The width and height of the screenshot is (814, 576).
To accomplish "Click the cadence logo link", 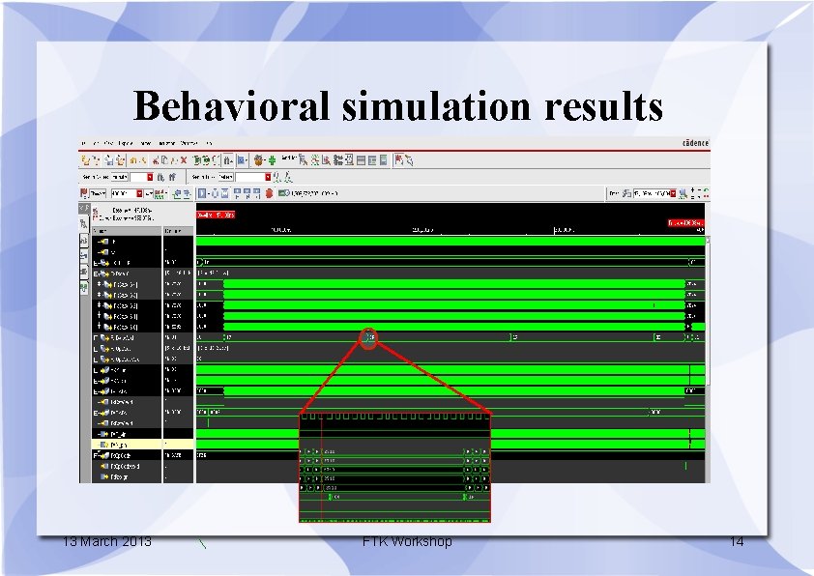I will pyautogui.click(x=694, y=142).
